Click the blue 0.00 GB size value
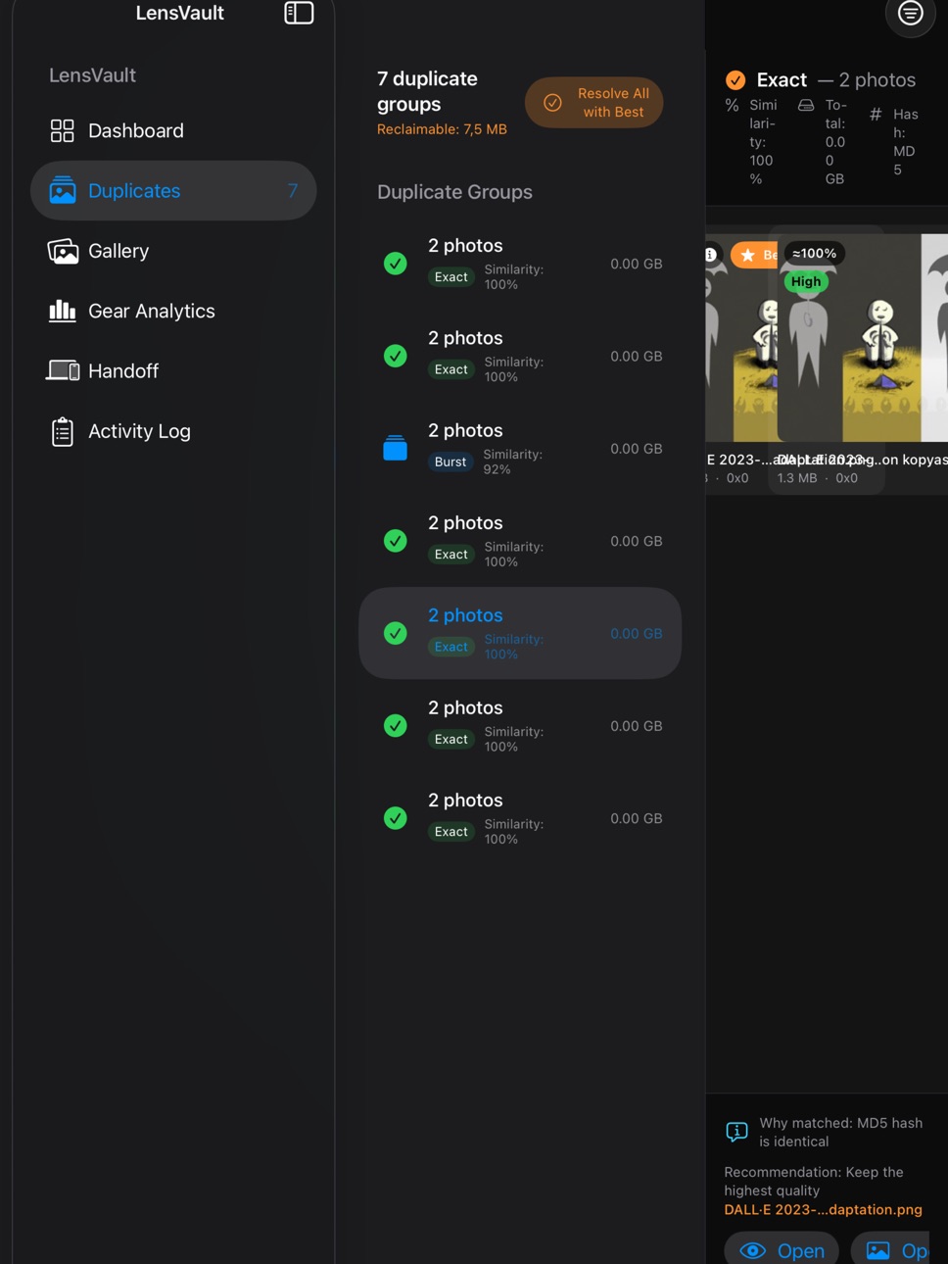This screenshot has height=1264, width=948. click(636, 634)
